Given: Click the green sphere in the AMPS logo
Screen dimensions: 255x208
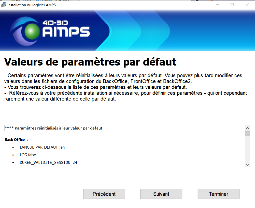Looking at the screenshot, I should click(32, 31).
